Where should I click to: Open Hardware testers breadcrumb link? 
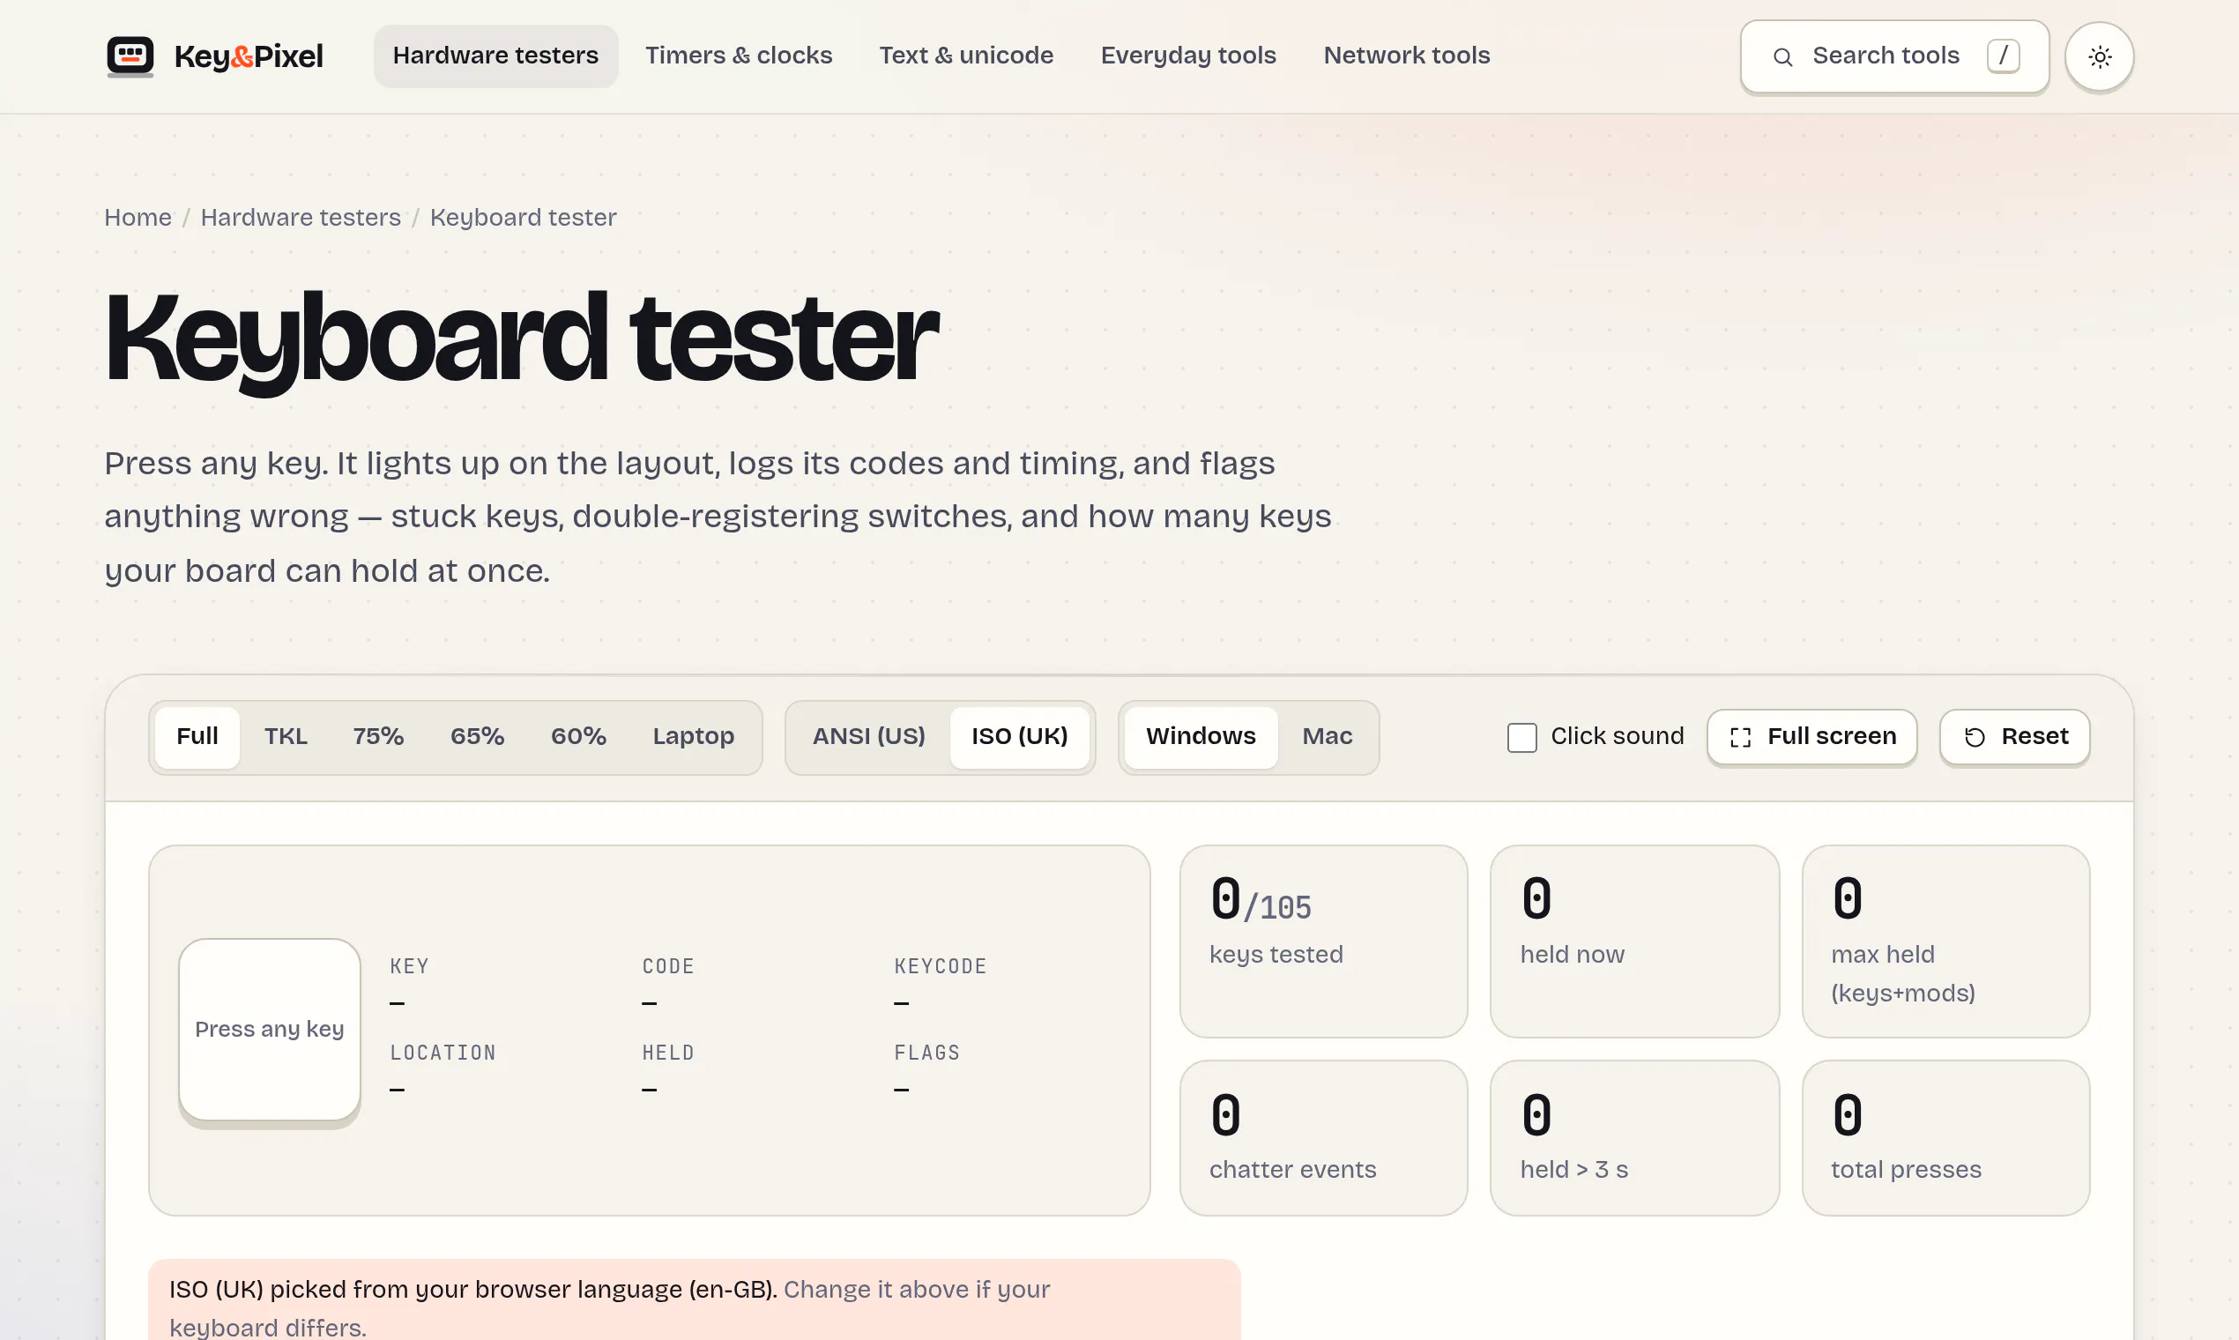click(x=301, y=218)
